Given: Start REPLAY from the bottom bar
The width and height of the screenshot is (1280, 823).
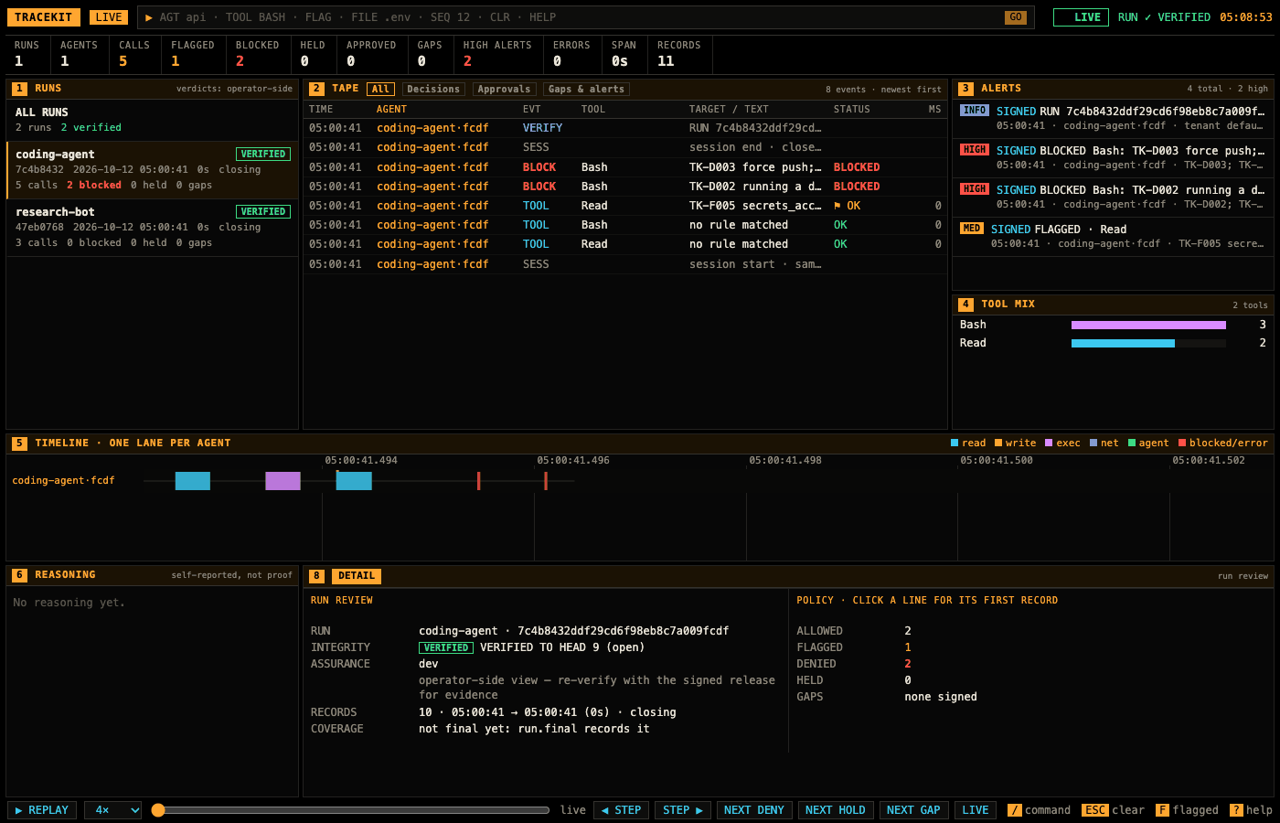Looking at the screenshot, I should tap(42, 810).
